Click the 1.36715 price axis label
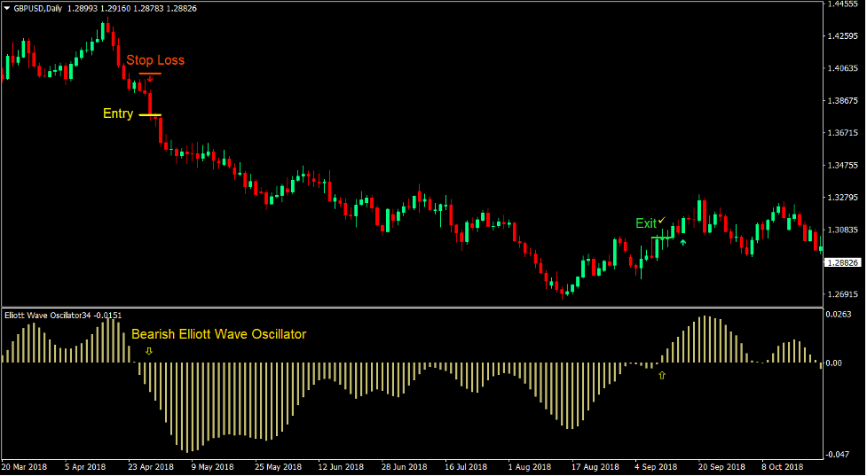 tap(843, 133)
